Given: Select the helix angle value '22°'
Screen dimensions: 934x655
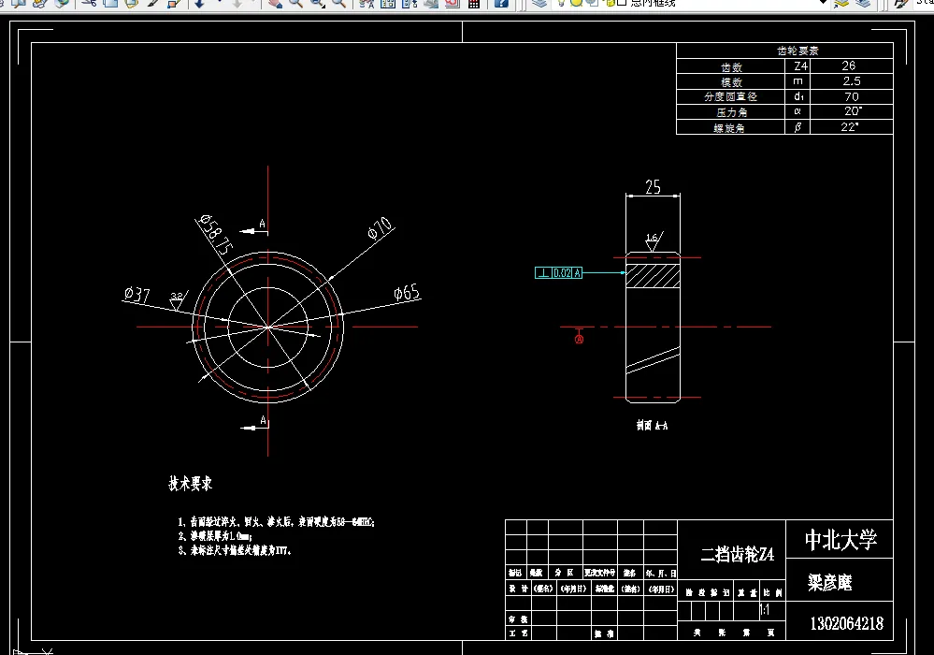Looking at the screenshot, I should coord(850,127).
